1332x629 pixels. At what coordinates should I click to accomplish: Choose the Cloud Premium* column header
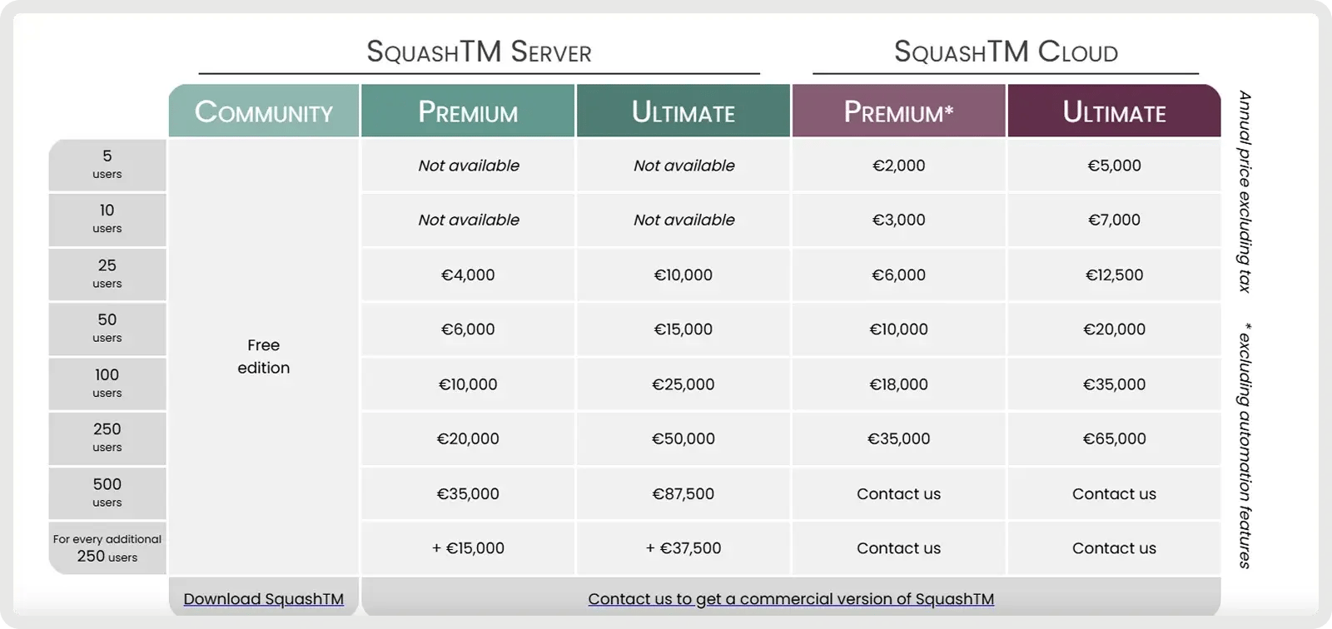click(x=898, y=111)
